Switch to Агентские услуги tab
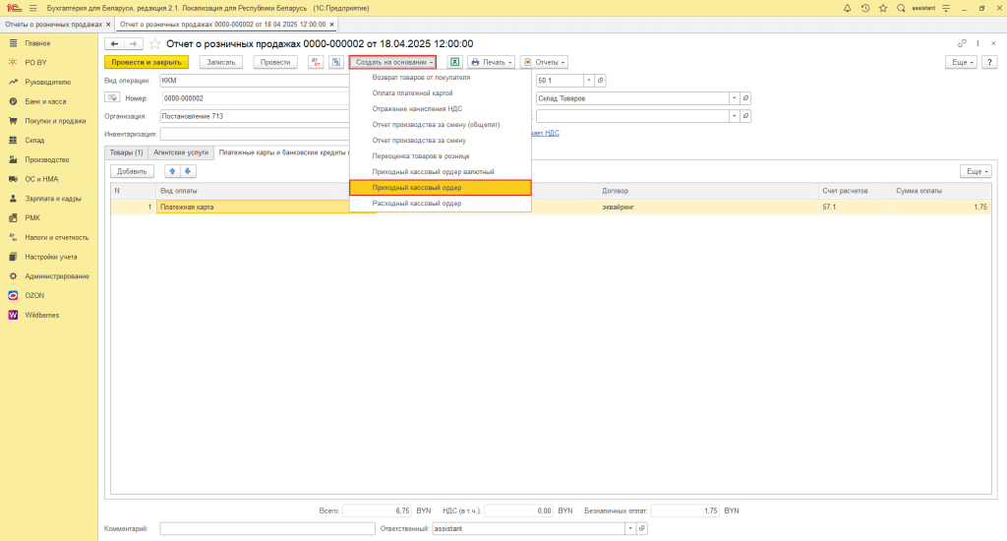This screenshot has width=1007, height=541. [181, 152]
